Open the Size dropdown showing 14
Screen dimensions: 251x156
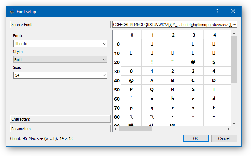point(60,75)
